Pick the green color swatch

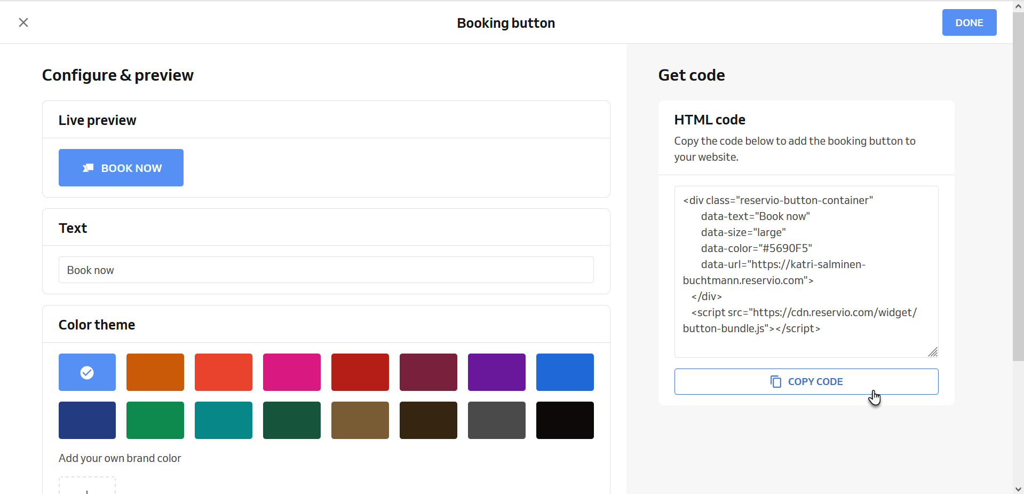(155, 420)
